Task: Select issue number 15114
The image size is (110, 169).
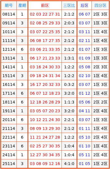Action: [9, 76]
